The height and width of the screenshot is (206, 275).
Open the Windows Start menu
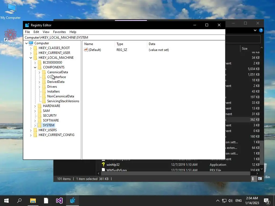click(6, 201)
